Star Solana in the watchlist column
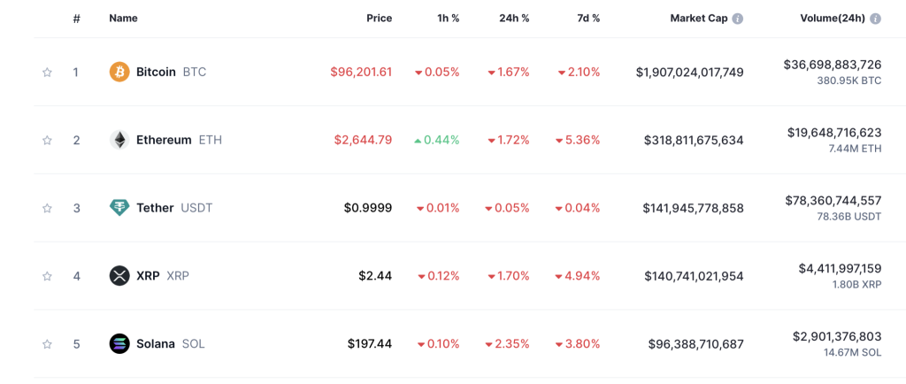Screen dimensions: 906x384 tap(48, 344)
